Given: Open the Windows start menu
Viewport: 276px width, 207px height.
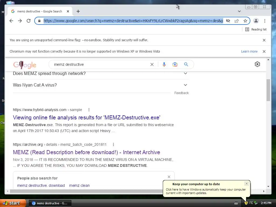Looking at the screenshot, I should coord(13,203).
